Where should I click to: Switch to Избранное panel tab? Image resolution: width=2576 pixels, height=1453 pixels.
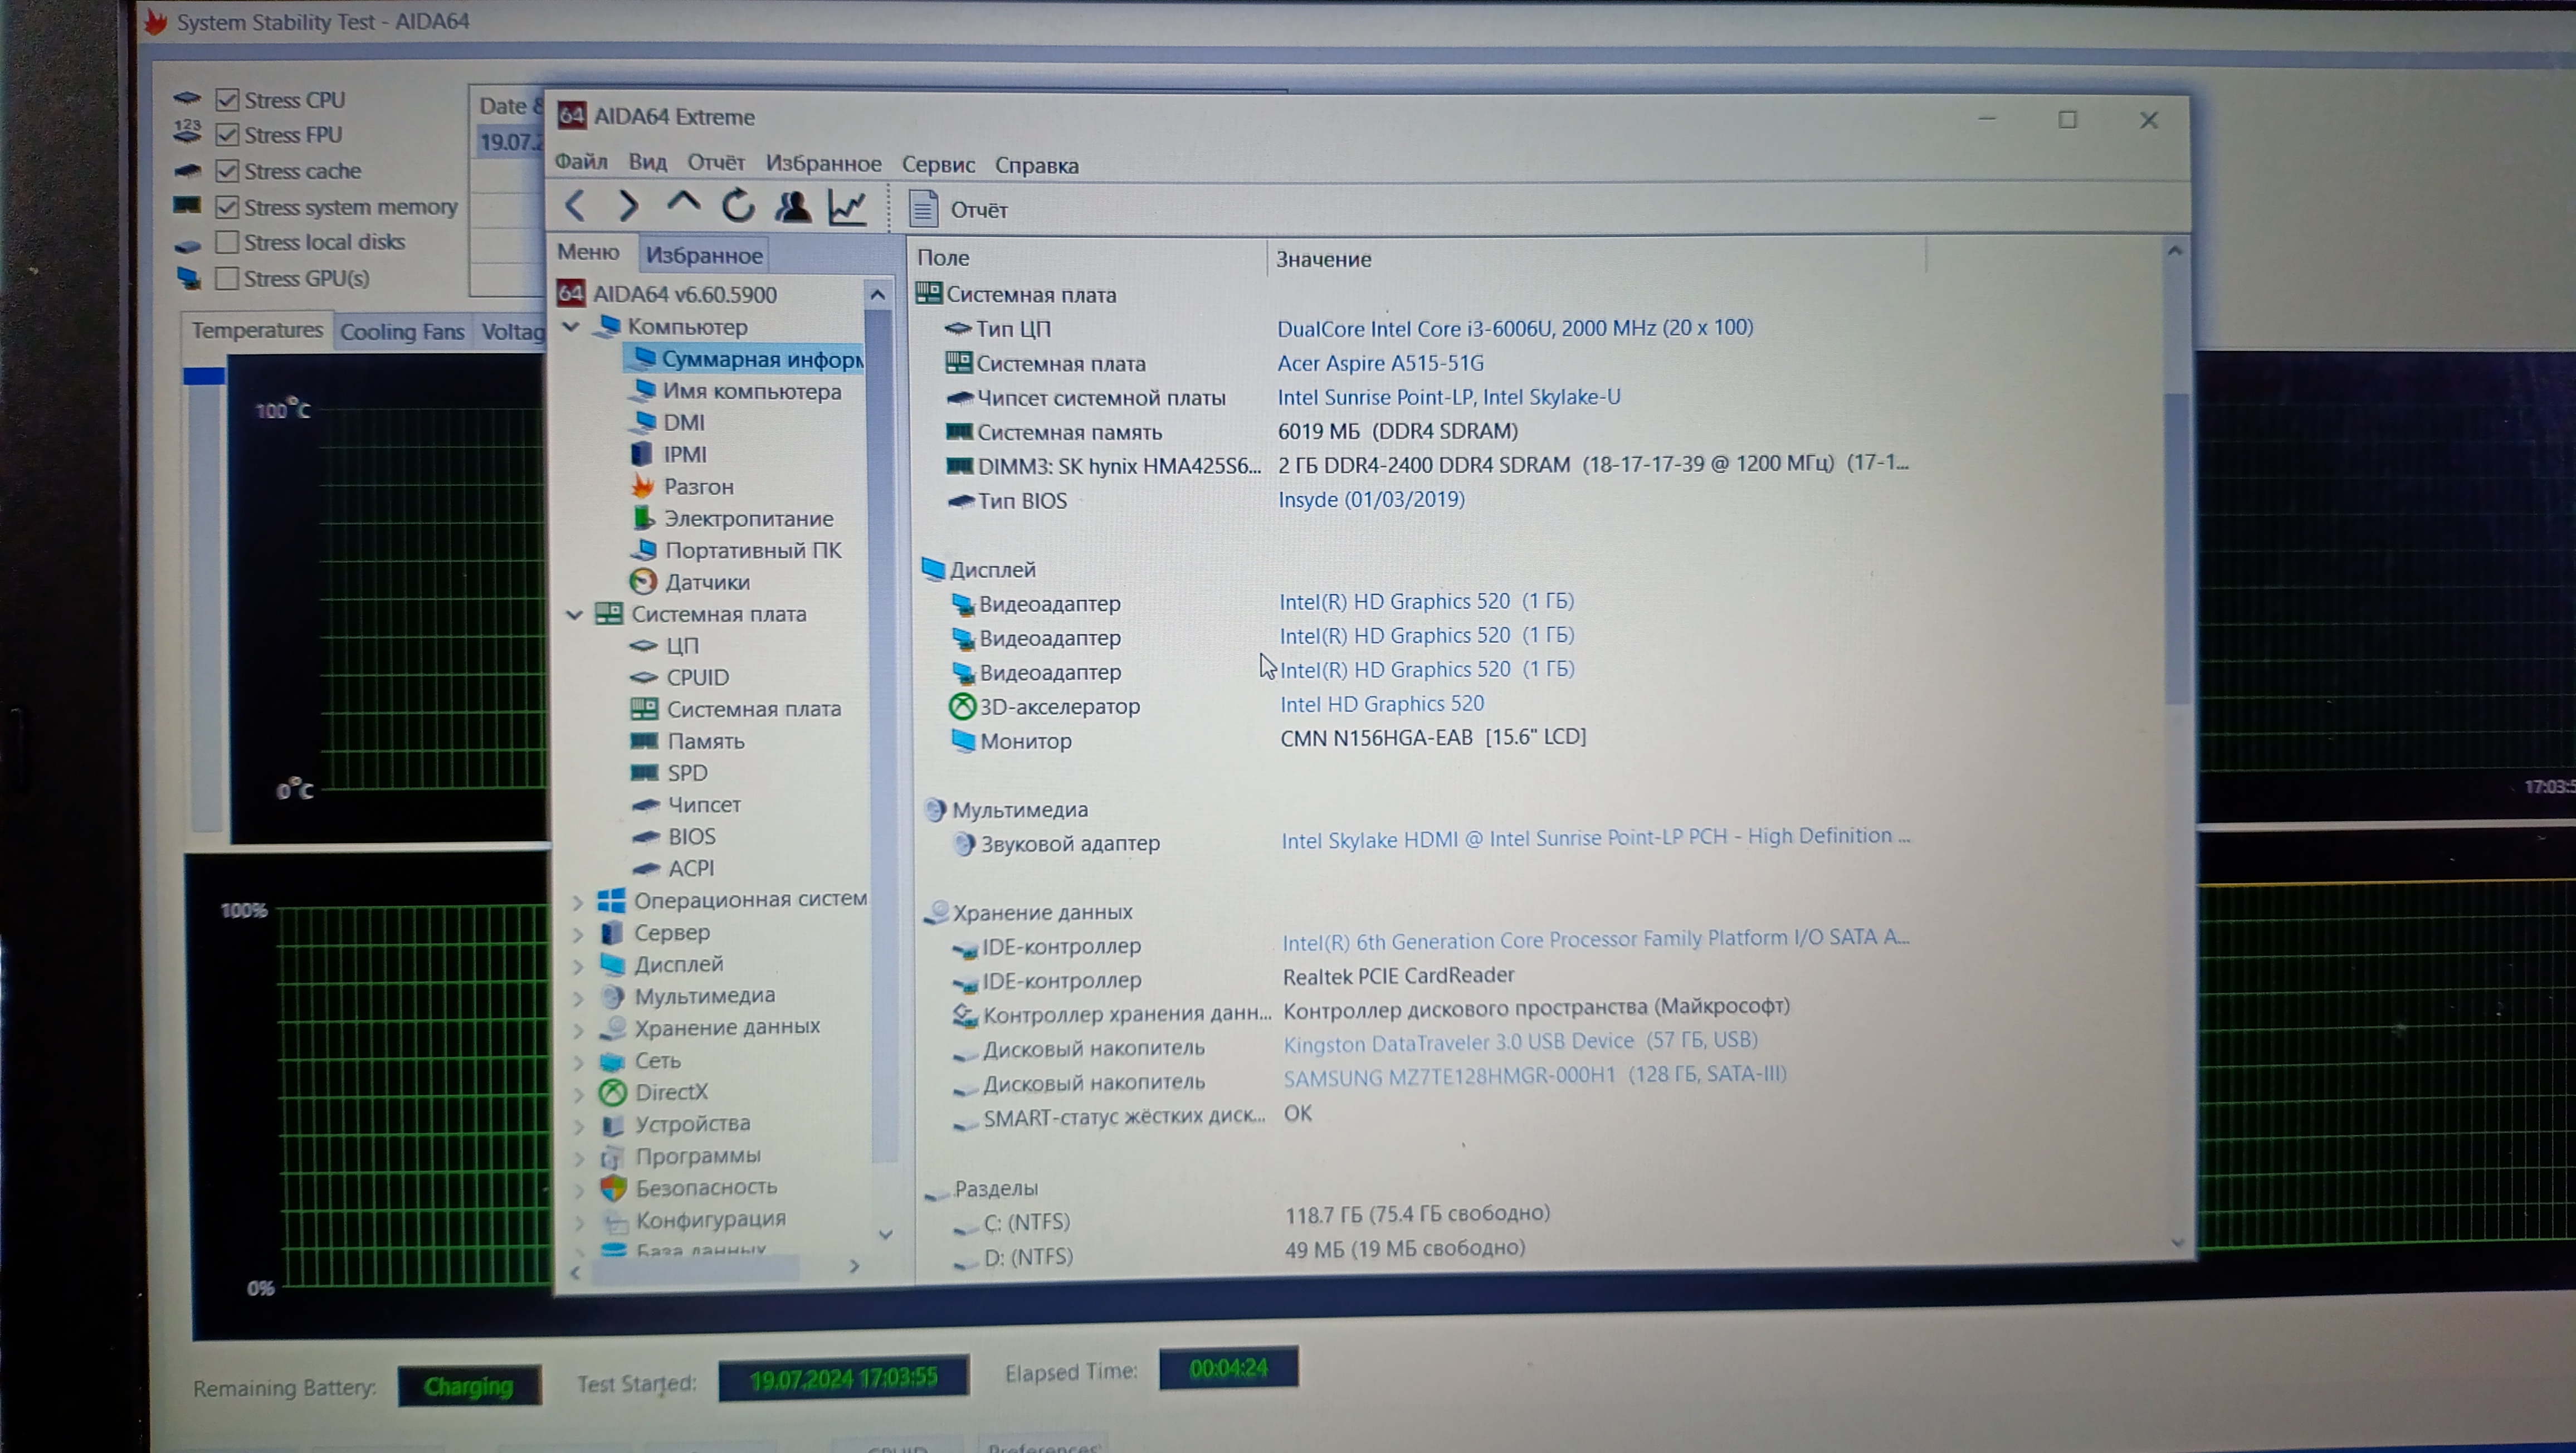click(704, 255)
